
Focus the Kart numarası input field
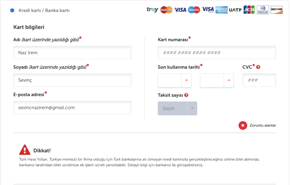pyautogui.click(x=217, y=53)
